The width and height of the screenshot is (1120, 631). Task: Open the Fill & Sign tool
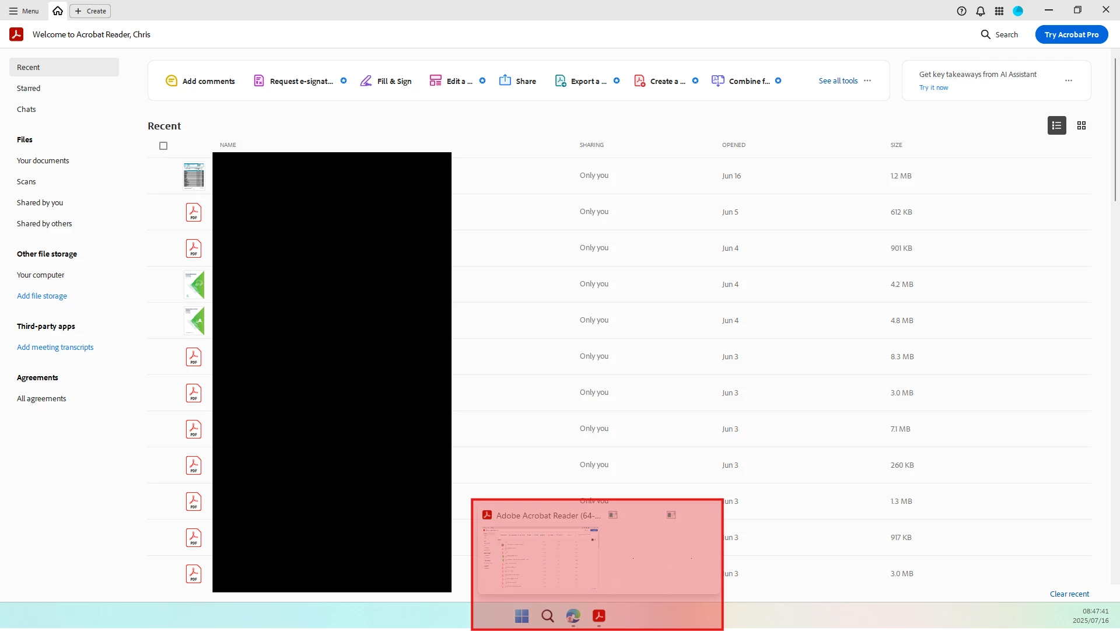pos(386,81)
